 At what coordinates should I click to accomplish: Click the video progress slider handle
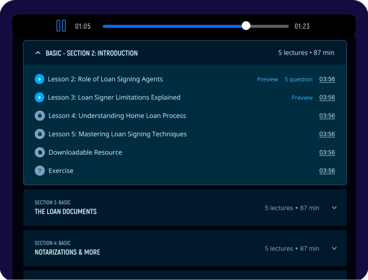coord(246,26)
